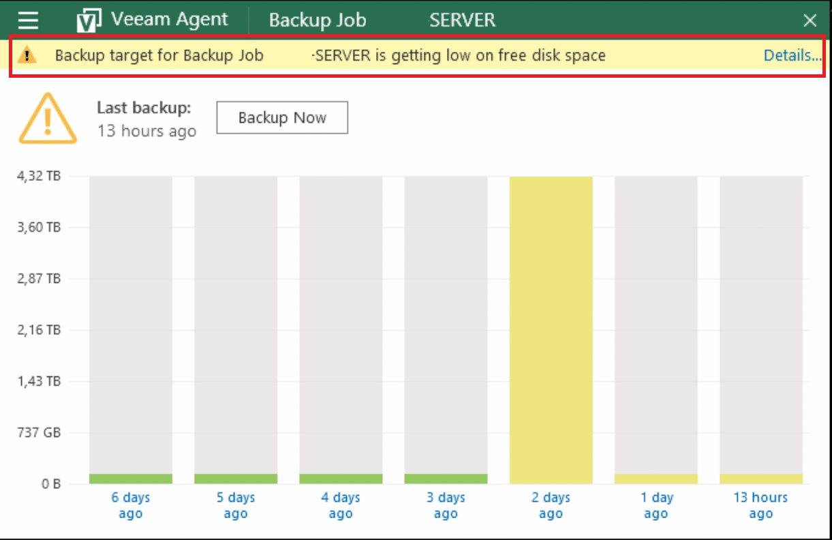The width and height of the screenshot is (832, 540).
Task: Click the green bar segment above 4 days ago
Action: click(x=341, y=479)
